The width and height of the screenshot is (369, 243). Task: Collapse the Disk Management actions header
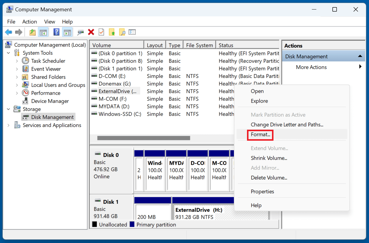coord(361,56)
